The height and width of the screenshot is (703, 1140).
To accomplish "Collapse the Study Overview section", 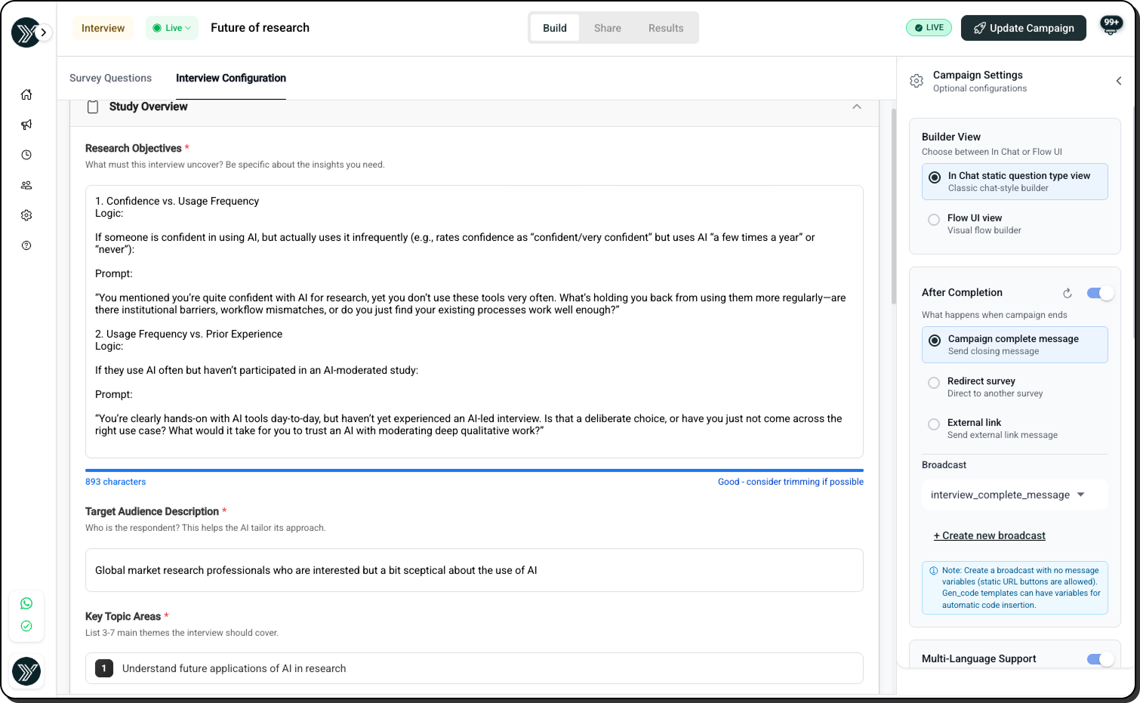I will pyautogui.click(x=856, y=106).
